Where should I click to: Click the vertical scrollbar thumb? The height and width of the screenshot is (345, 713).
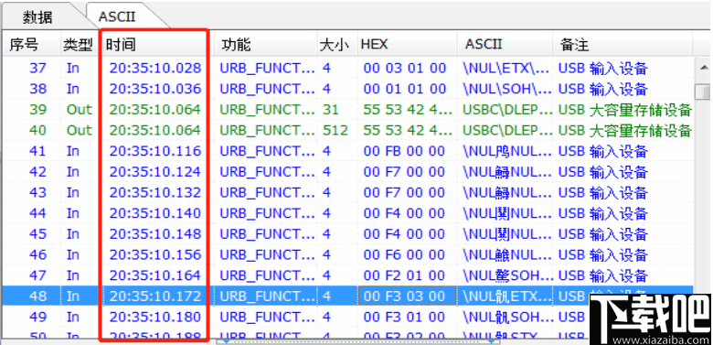pos(704,92)
